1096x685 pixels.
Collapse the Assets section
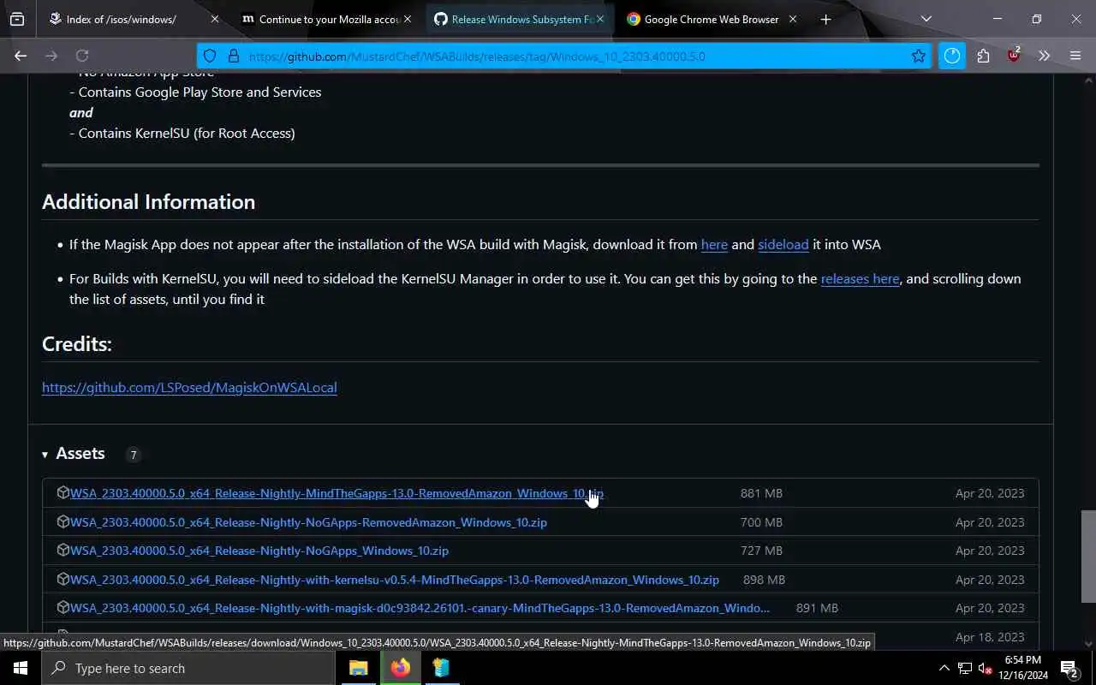click(74, 454)
